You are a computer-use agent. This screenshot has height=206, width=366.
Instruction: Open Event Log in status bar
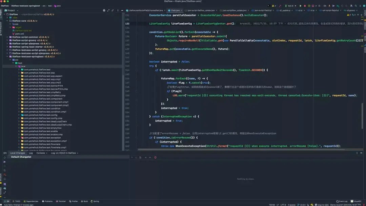[x=342, y=201]
